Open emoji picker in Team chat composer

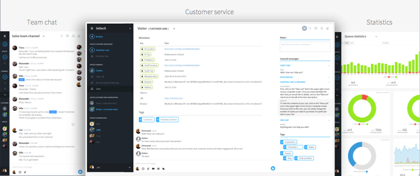click(x=20, y=172)
